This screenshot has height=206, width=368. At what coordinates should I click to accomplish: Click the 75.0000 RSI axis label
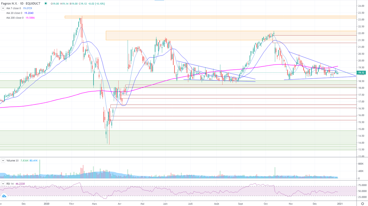coord(362,185)
